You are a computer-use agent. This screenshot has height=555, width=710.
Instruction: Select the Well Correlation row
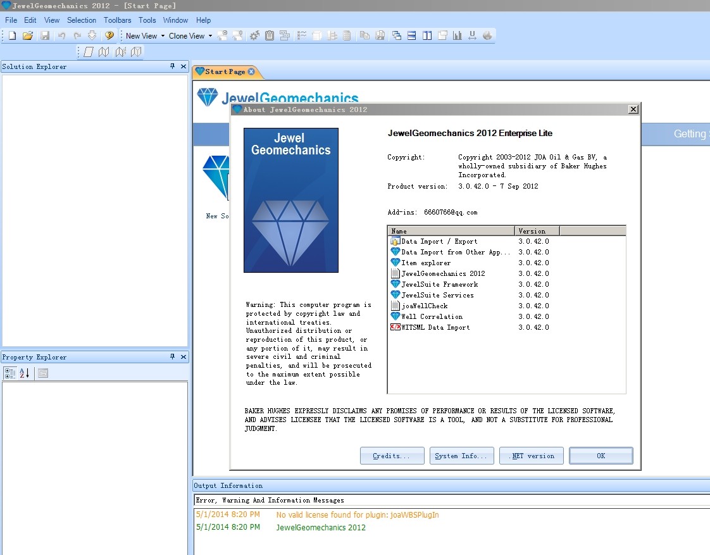[507, 317]
